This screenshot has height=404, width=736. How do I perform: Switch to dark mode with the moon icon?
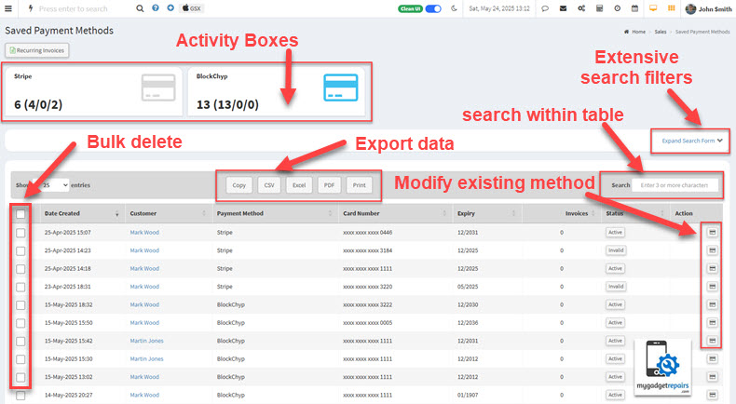pyautogui.click(x=454, y=8)
